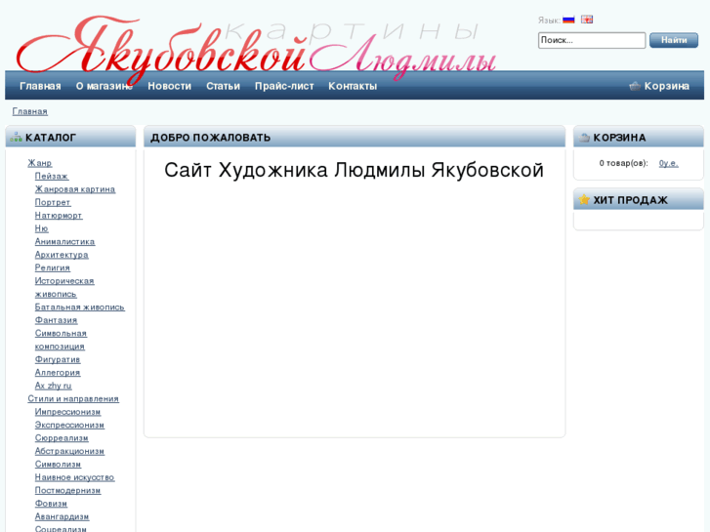Image resolution: width=710 pixels, height=532 pixels.
Task: Open the Наивное искусство category
Action: (75, 478)
